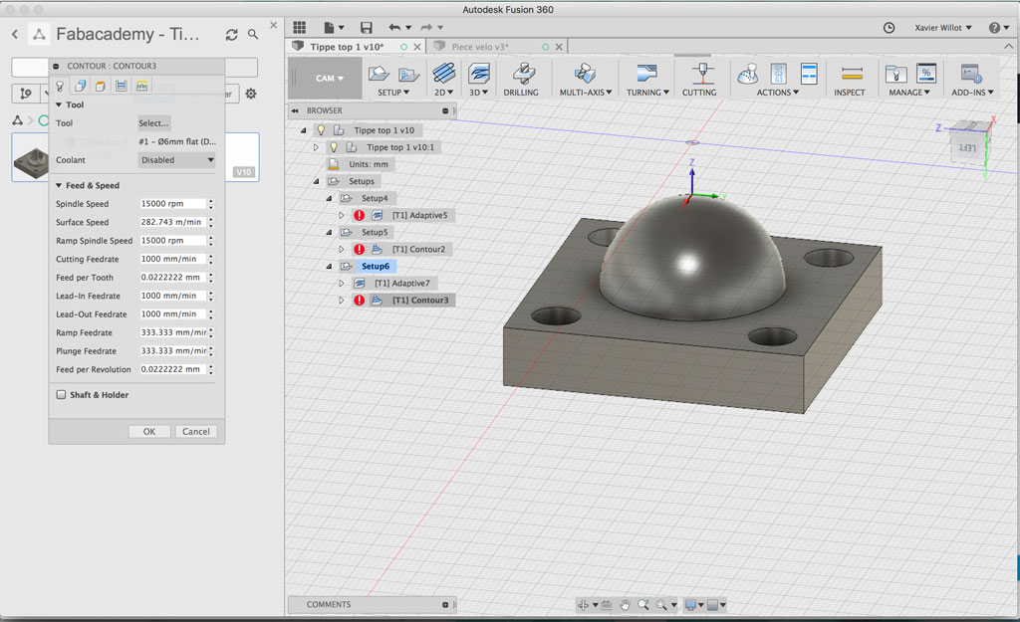Screen dimensions: 1020x622
Task: Open the ACTIONS dropdown menu
Action: pyautogui.click(x=777, y=93)
